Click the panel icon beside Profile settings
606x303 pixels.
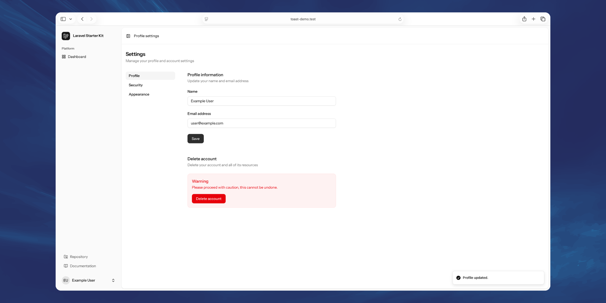point(128,36)
